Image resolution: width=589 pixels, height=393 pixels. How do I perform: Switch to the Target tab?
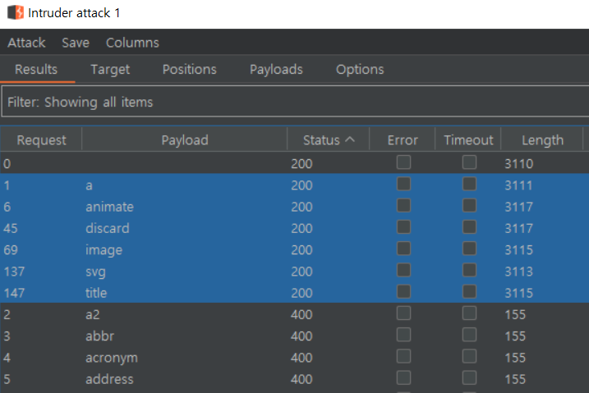click(110, 70)
